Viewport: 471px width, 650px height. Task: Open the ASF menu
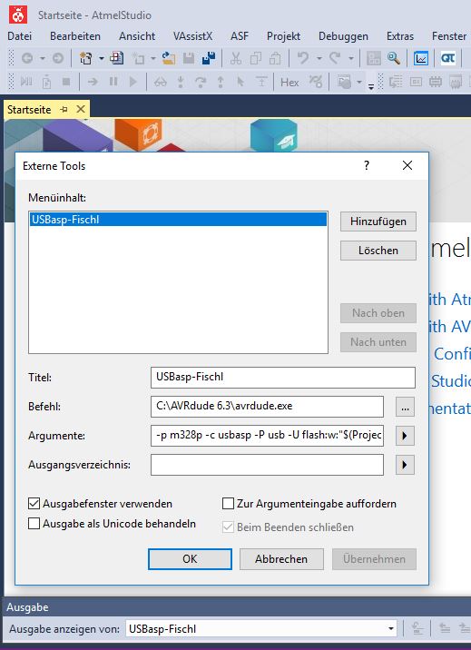tap(240, 36)
